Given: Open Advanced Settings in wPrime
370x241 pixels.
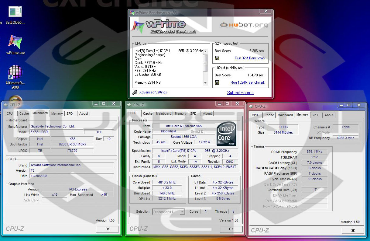Looking at the screenshot, I should (153, 92).
